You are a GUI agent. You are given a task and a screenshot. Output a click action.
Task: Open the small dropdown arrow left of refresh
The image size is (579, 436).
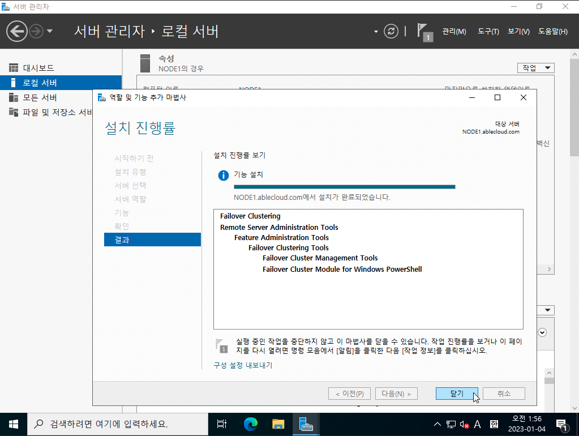(376, 32)
